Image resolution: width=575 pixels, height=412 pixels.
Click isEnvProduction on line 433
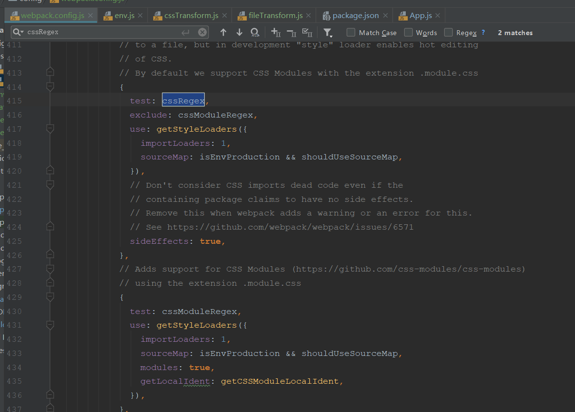tap(239, 353)
